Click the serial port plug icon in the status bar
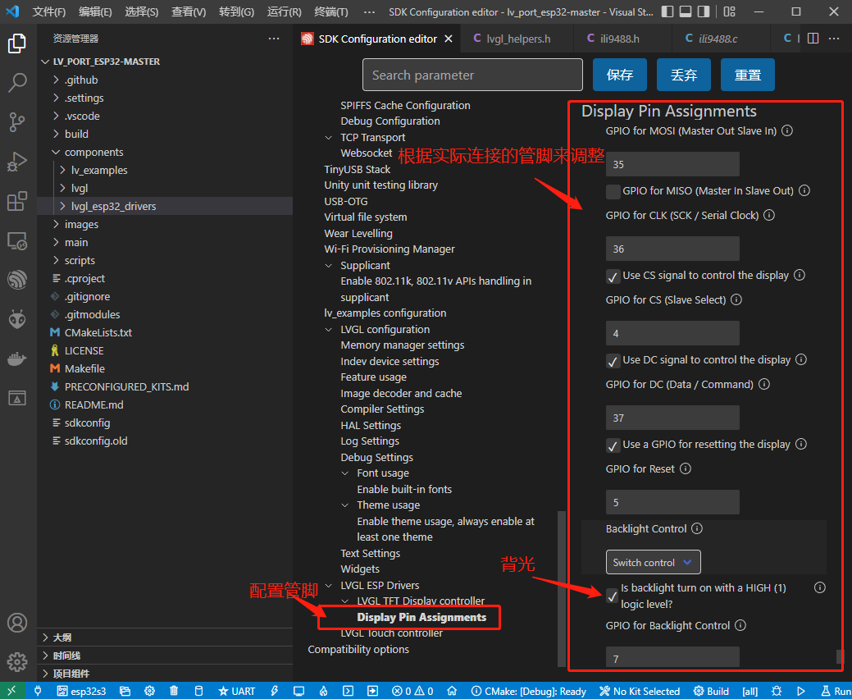Image resolution: width=852 pixels, height=699 pixels. pyautogui.click(x=38, y=691)
